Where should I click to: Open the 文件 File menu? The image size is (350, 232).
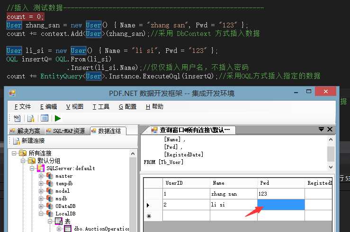pos(23,107)
